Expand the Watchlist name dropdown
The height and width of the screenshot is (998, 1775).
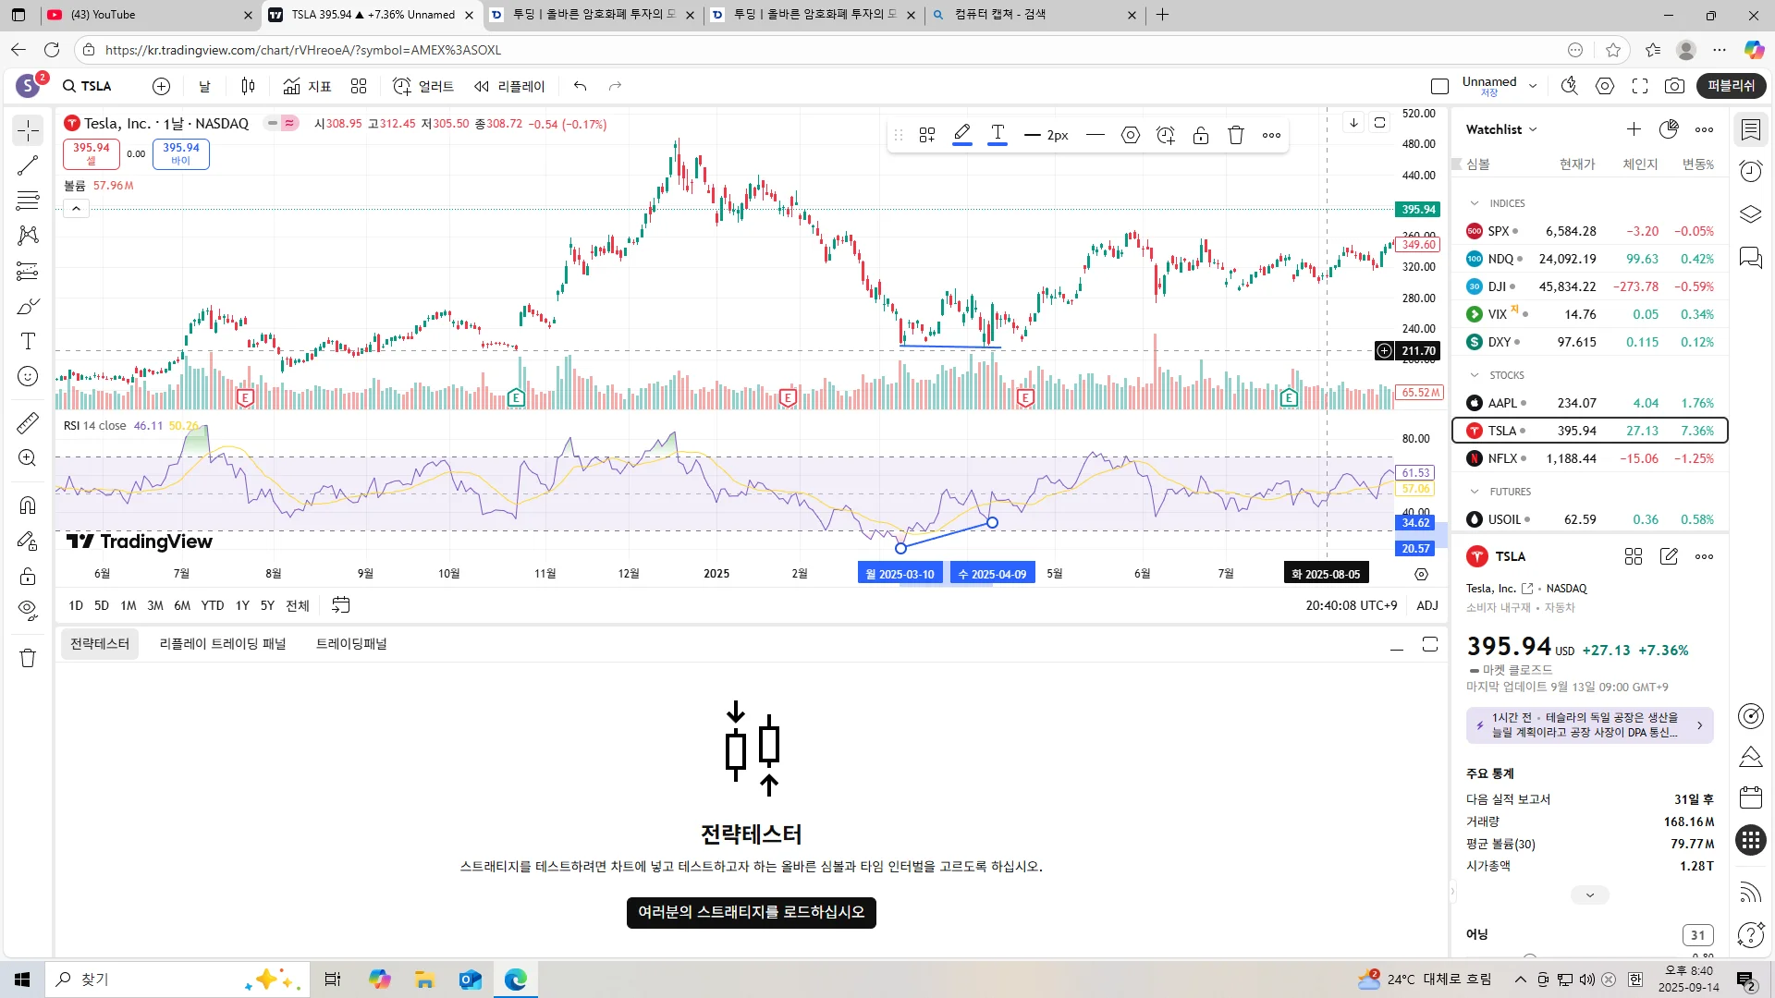tap(1501, 129)
